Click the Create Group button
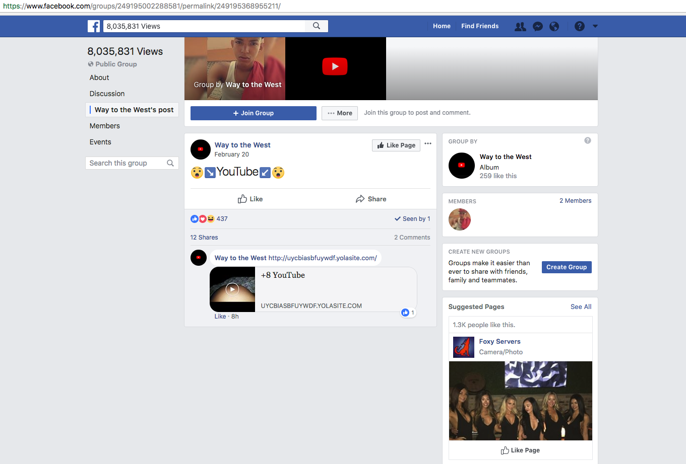Image resolution: width=686 pixels, height=464 pixels. (x=567, y=267)
